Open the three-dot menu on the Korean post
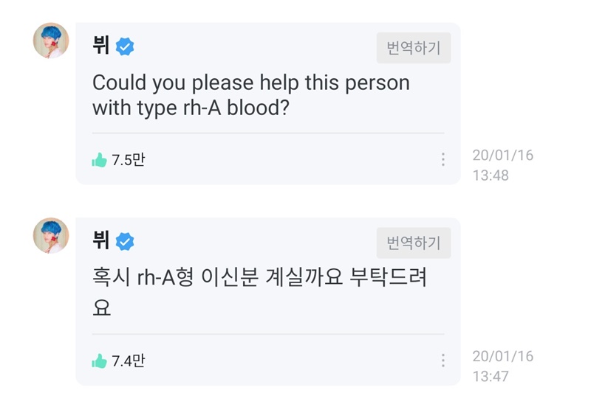This screenshot has height=407, width=591. [x=443, y=361]
